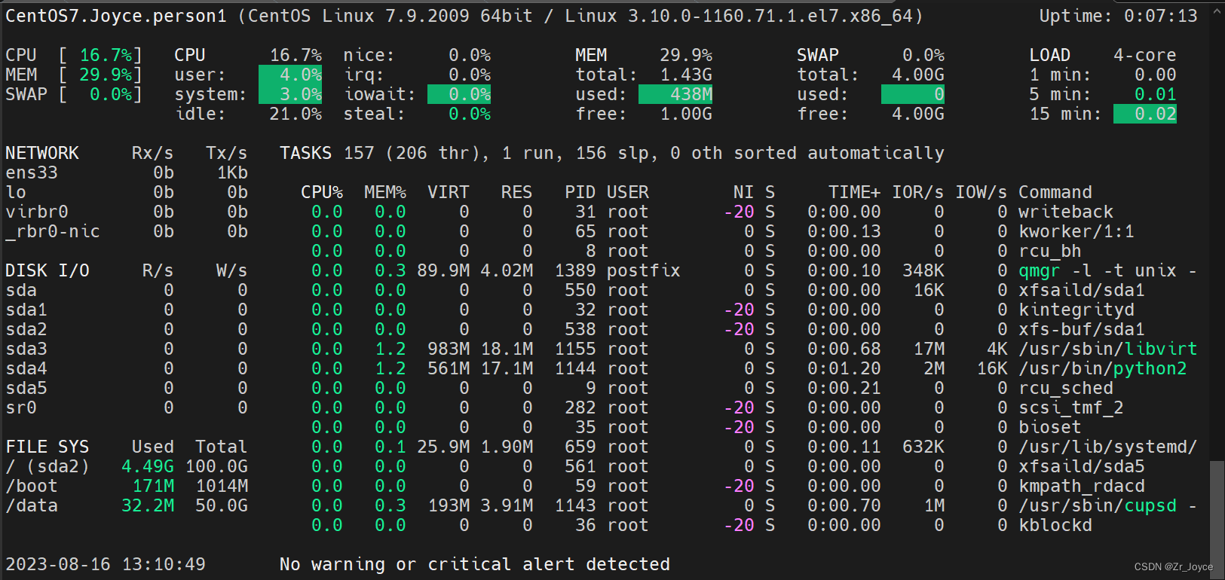Screen dimensions: 1225x580
Task: Click the CPU% column header
Action: tap(322, 192)
